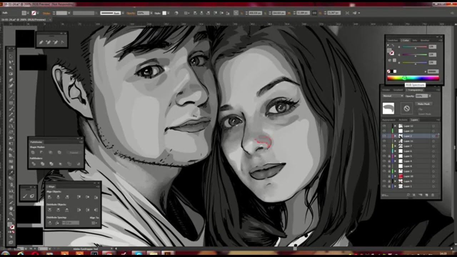Switch to the Appearance tab
Viewport: 457px width, 257px height.
click(x=389, y=120)
